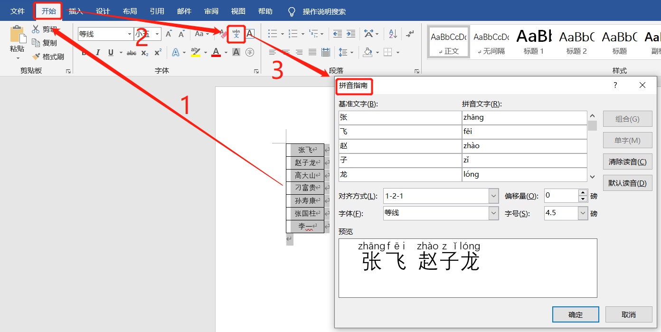
Task: Expand the underline style dropdown arrow
Action: tap(121, 53)
